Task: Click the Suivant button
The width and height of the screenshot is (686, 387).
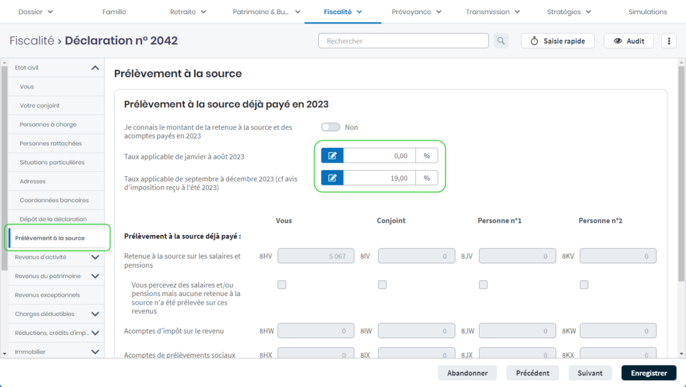Action: click(590, 373)
